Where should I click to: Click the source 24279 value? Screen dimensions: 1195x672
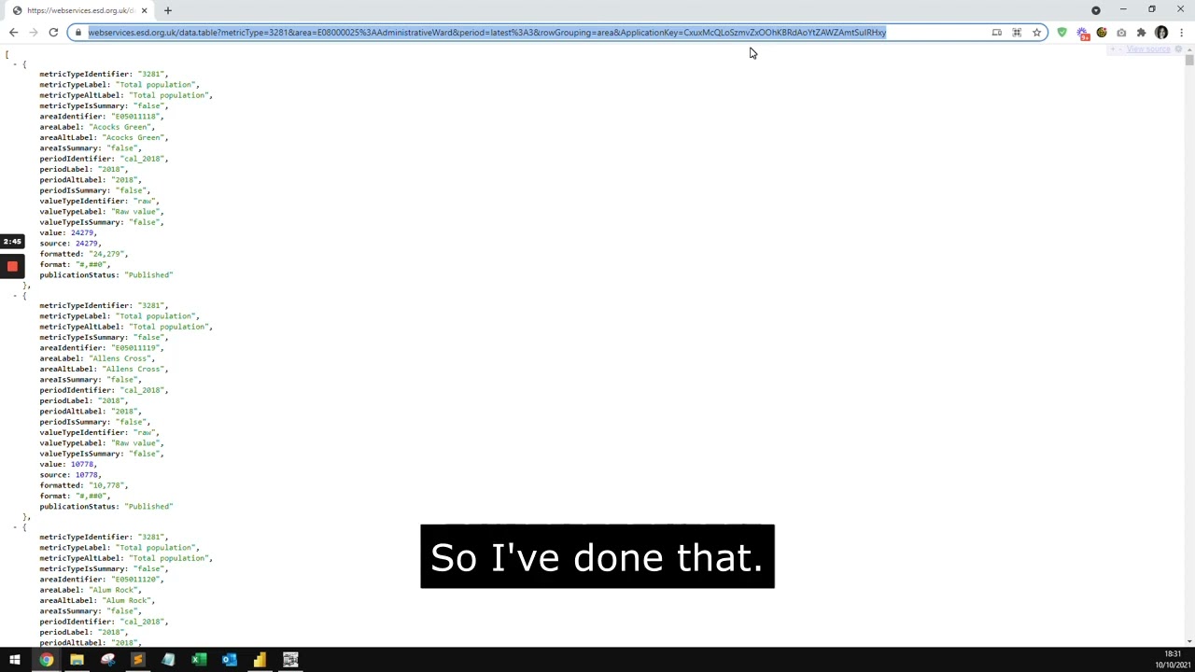[x=86, y=244]
